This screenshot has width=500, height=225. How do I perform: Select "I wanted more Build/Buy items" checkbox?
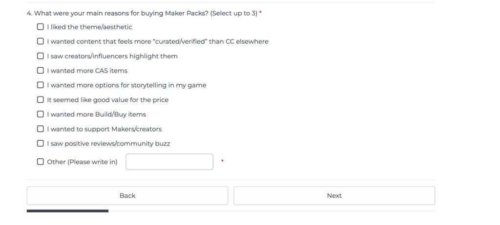click(x=41, y=114)
